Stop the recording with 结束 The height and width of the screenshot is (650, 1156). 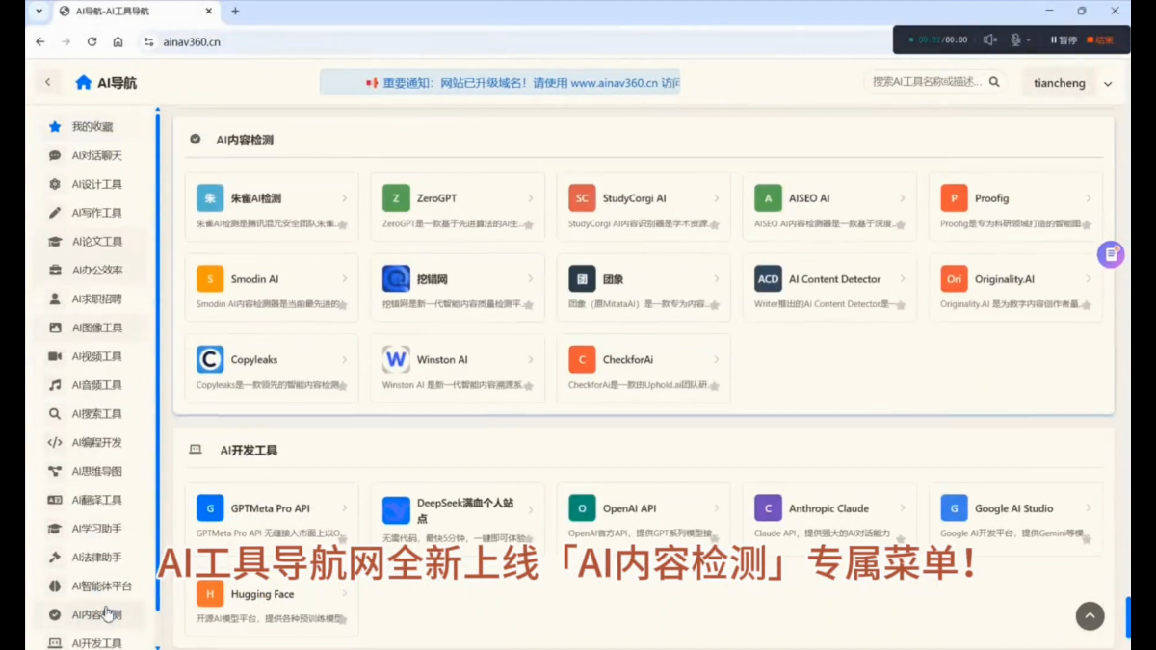pos(1099,40)
